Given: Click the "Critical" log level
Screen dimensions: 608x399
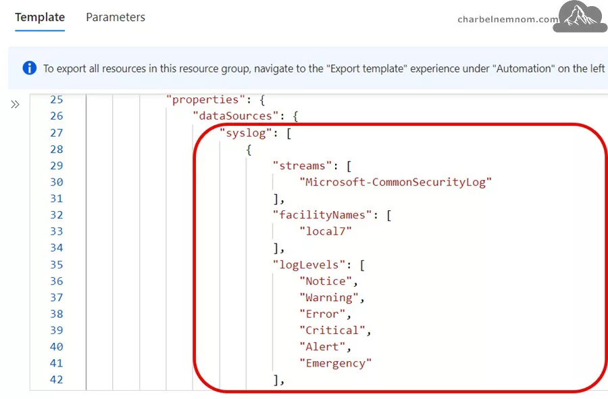Looking at the screenshot, I should coord(332,331).
